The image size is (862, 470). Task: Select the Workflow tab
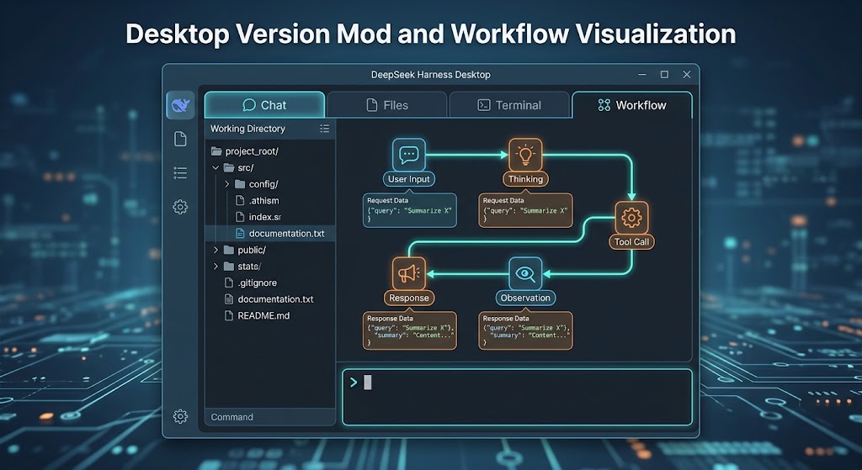pyautogui.click(x=632, y=105)
